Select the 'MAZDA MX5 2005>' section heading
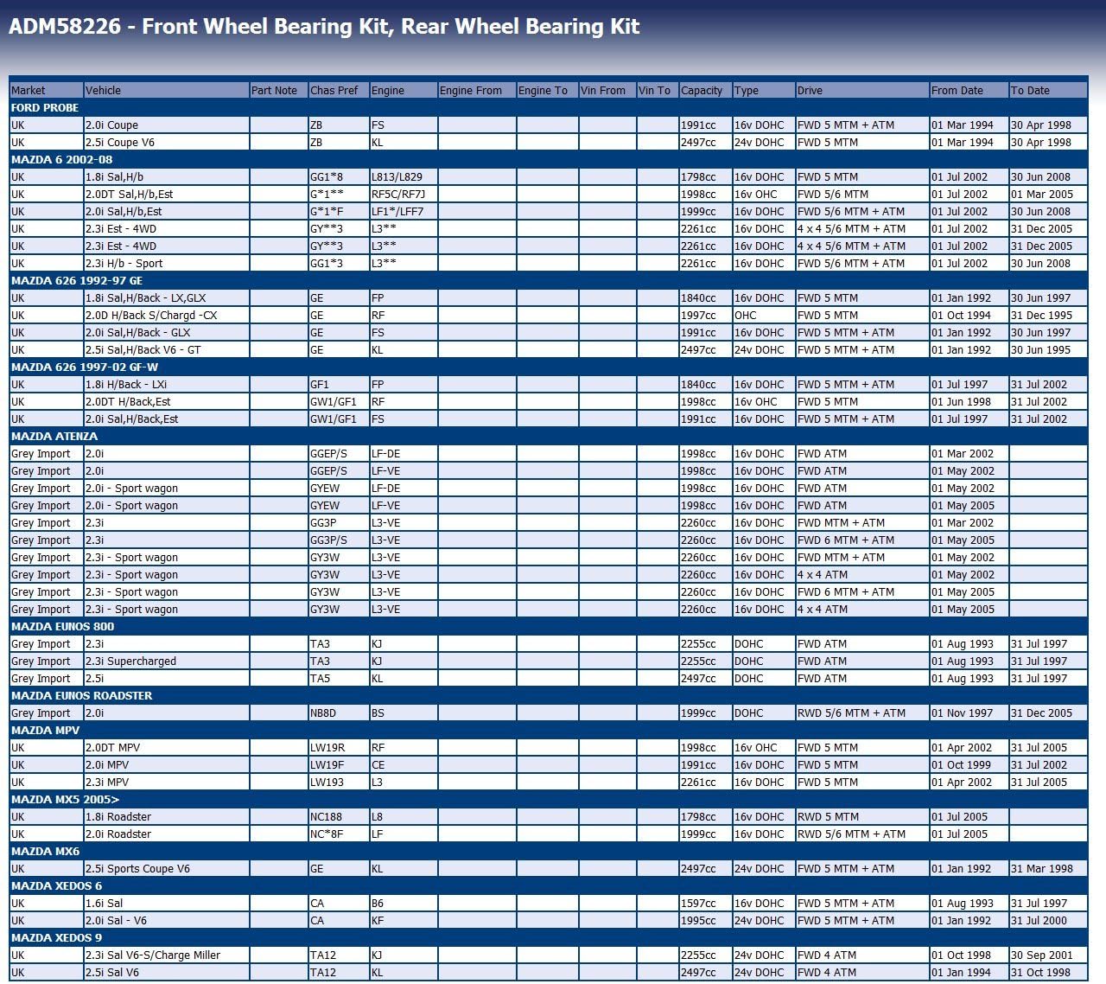The height and width of the screenshot is (984, 1106). click(549, 799)
